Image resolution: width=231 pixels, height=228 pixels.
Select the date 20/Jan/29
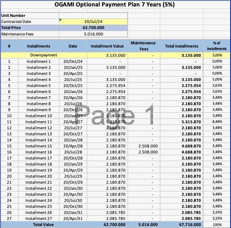(73, 164)
